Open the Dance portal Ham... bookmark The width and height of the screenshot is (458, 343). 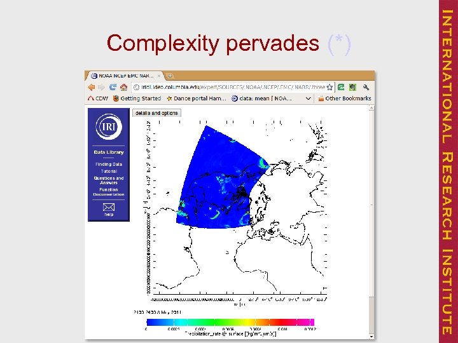[x=197, y=98]
